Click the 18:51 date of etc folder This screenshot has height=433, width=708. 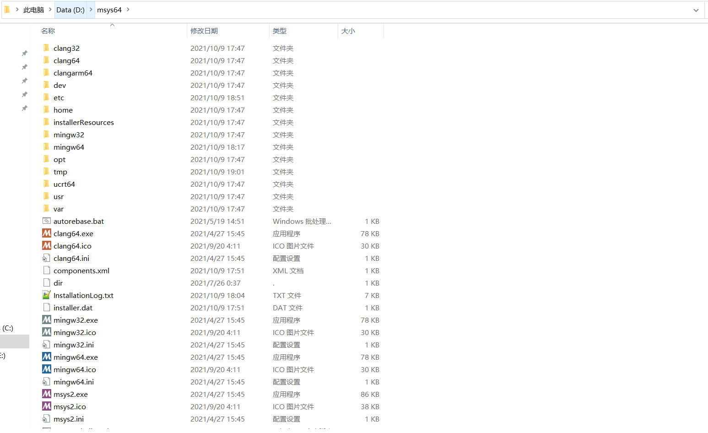[217, 97]
